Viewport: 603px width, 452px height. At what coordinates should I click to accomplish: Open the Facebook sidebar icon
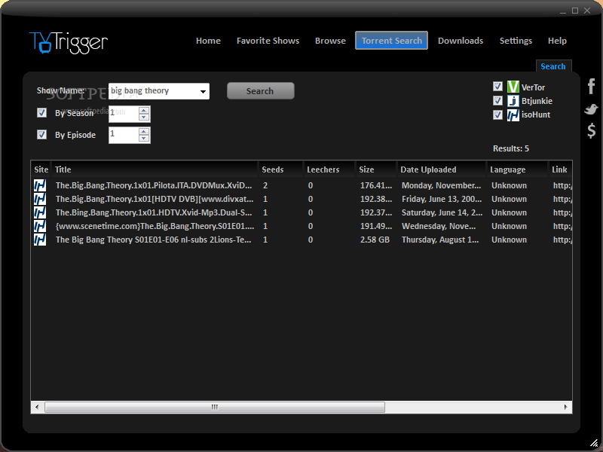click(592, 86)
